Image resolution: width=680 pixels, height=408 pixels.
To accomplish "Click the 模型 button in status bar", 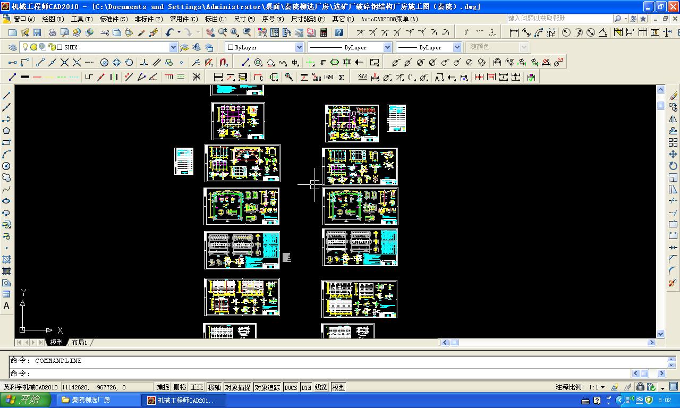I will click(338, 387).
